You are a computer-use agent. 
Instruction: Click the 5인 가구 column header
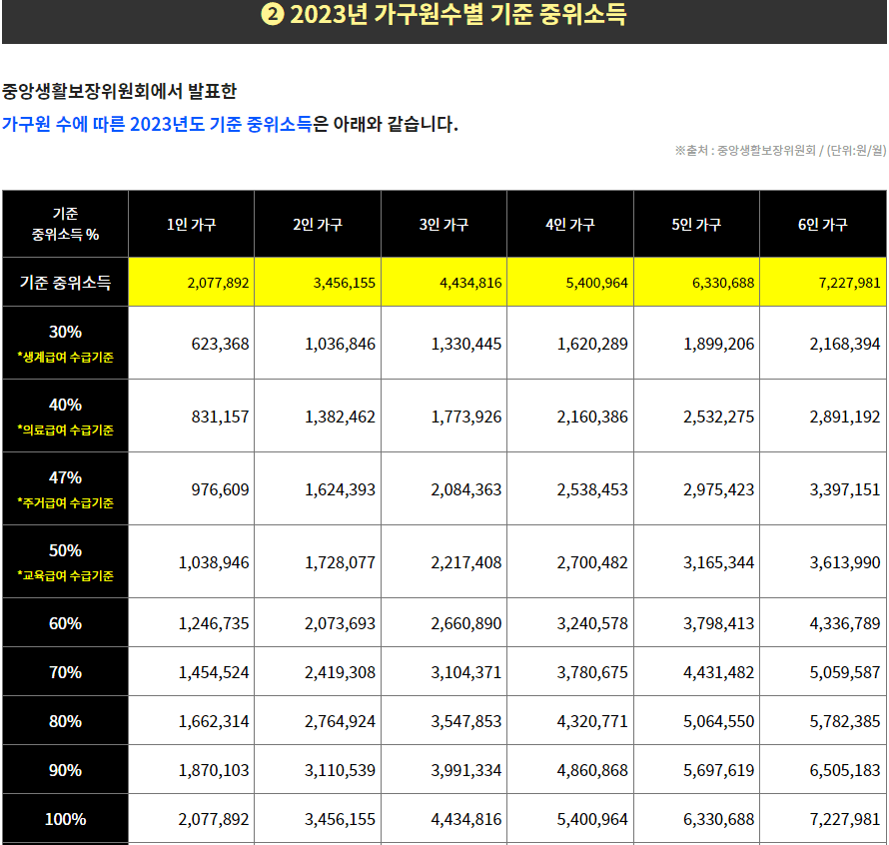696,224
